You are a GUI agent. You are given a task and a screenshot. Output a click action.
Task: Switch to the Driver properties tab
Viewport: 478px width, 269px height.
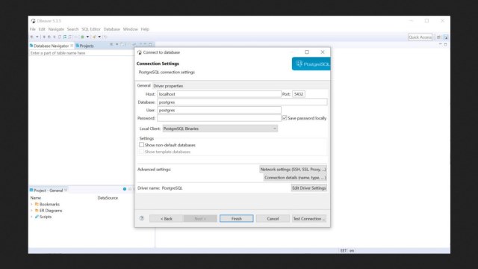[x=168, y=86]
